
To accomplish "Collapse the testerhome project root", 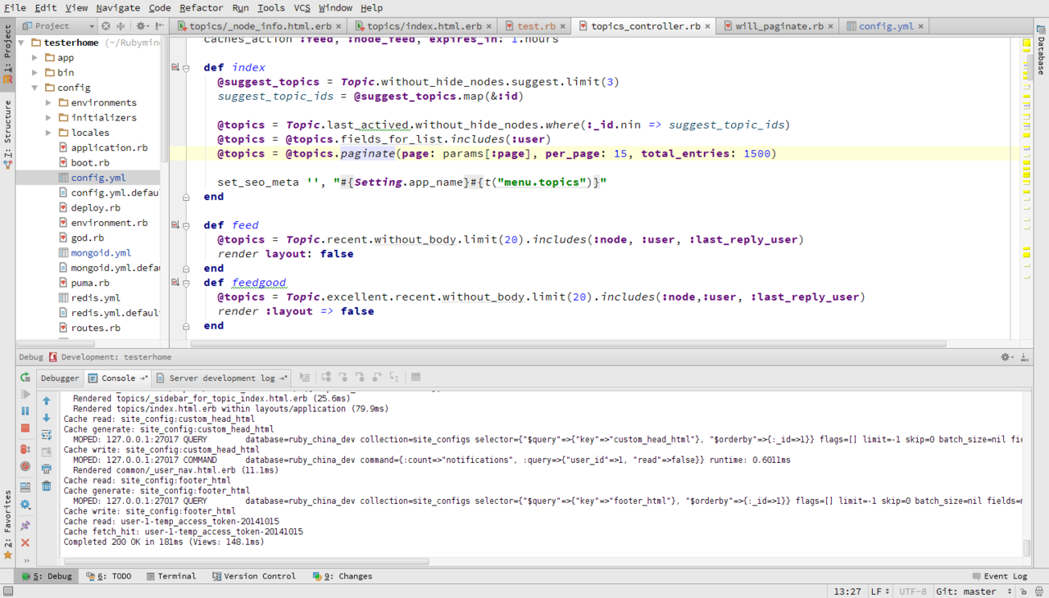I will [22, 43].
